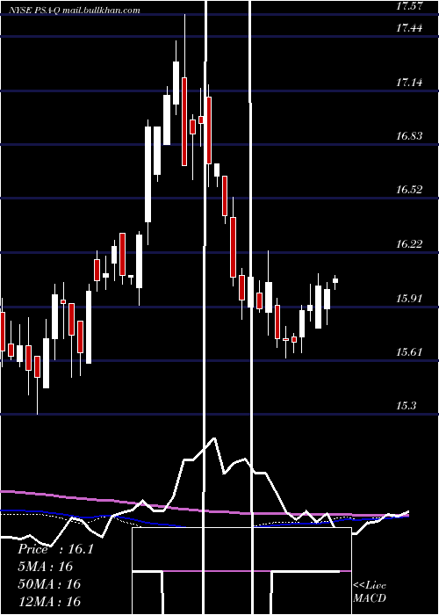Click the 50MA : 16 readout
Screen dimensions: 439x615
click(49, 583)
